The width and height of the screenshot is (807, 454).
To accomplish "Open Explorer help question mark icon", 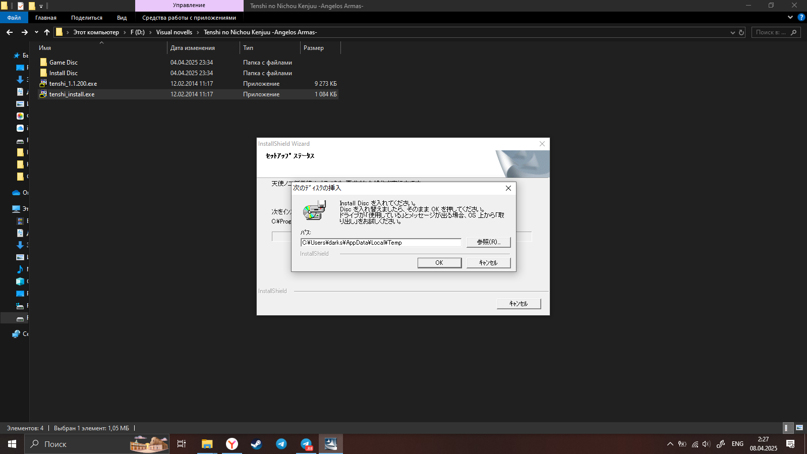I will point(801,17).
